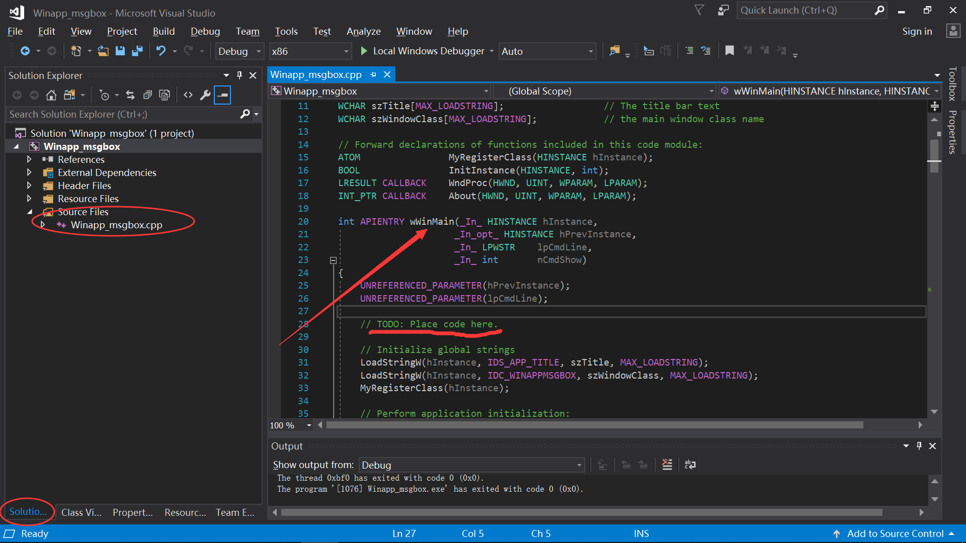966x543 pixels.
Task: Collapse All in Solution Explorer
Action: click(147, 95)
